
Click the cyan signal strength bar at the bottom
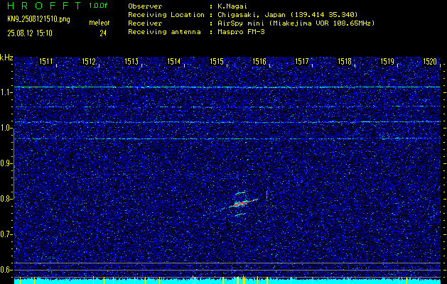click(x=227, y=281)
